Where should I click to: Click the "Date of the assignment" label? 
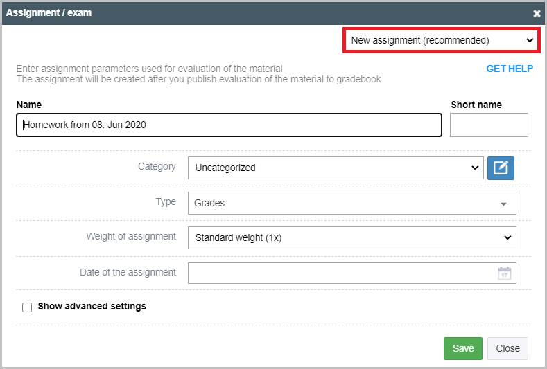pos(128,272)
